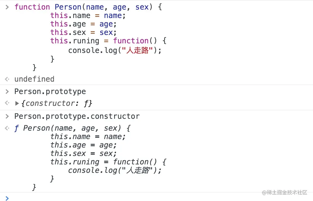This screenshot has width=313, height=201.
Task: Click the undefined result text
Action: (34, 79)
